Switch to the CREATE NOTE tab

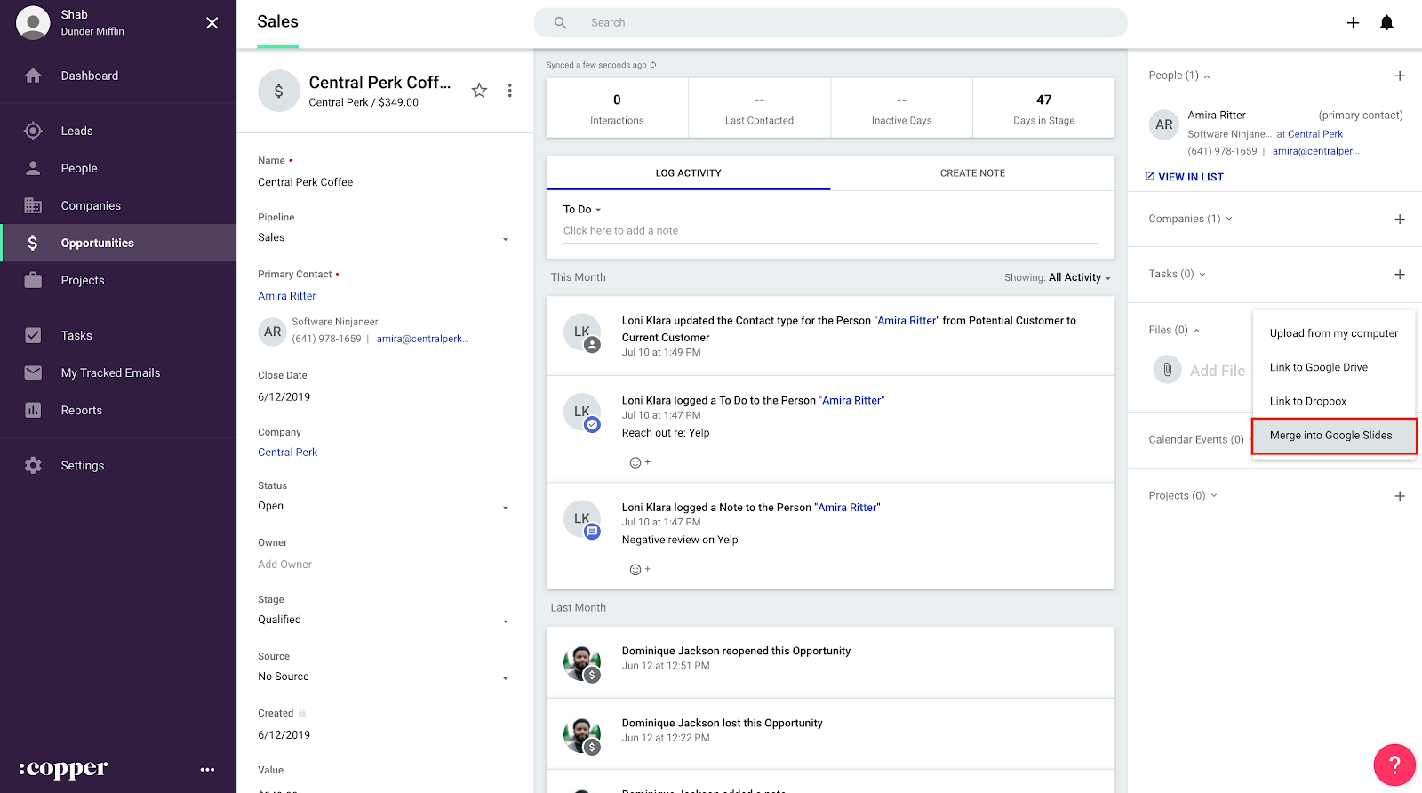(972, 173)
